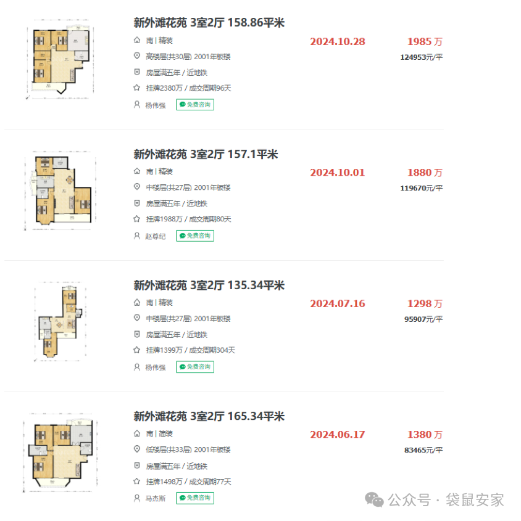Click person icon beside agent 赵尊纪
This screenshot has width=521, height=521.
[x=137, y=236]
